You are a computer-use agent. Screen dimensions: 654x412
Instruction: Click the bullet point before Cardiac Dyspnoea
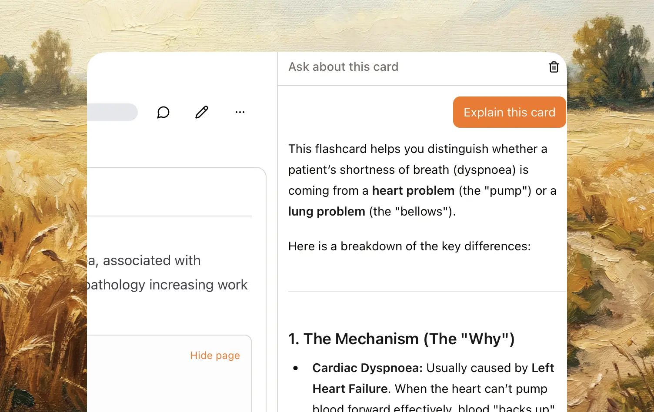click(x=296, y=369)
